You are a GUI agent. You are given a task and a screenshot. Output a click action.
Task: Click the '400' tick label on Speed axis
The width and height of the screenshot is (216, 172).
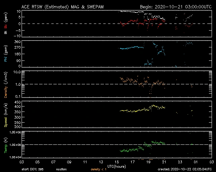[18, 106]
